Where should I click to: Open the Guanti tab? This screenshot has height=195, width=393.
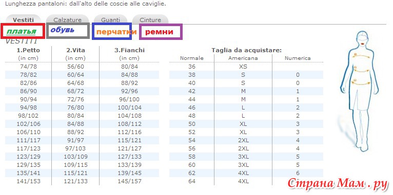(110, 19)
